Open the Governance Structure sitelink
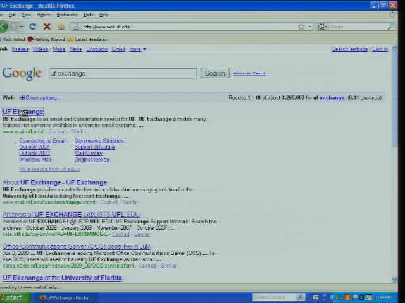The image size is (405, 303). 99,140
